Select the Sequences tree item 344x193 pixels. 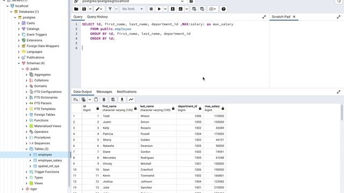point(42,143)
